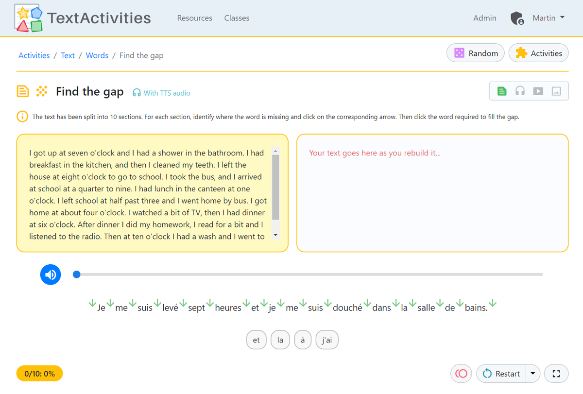Click the arrow between 'de' and 'bains.'
The width and height of the screenshot is (583, 394).
460,303
